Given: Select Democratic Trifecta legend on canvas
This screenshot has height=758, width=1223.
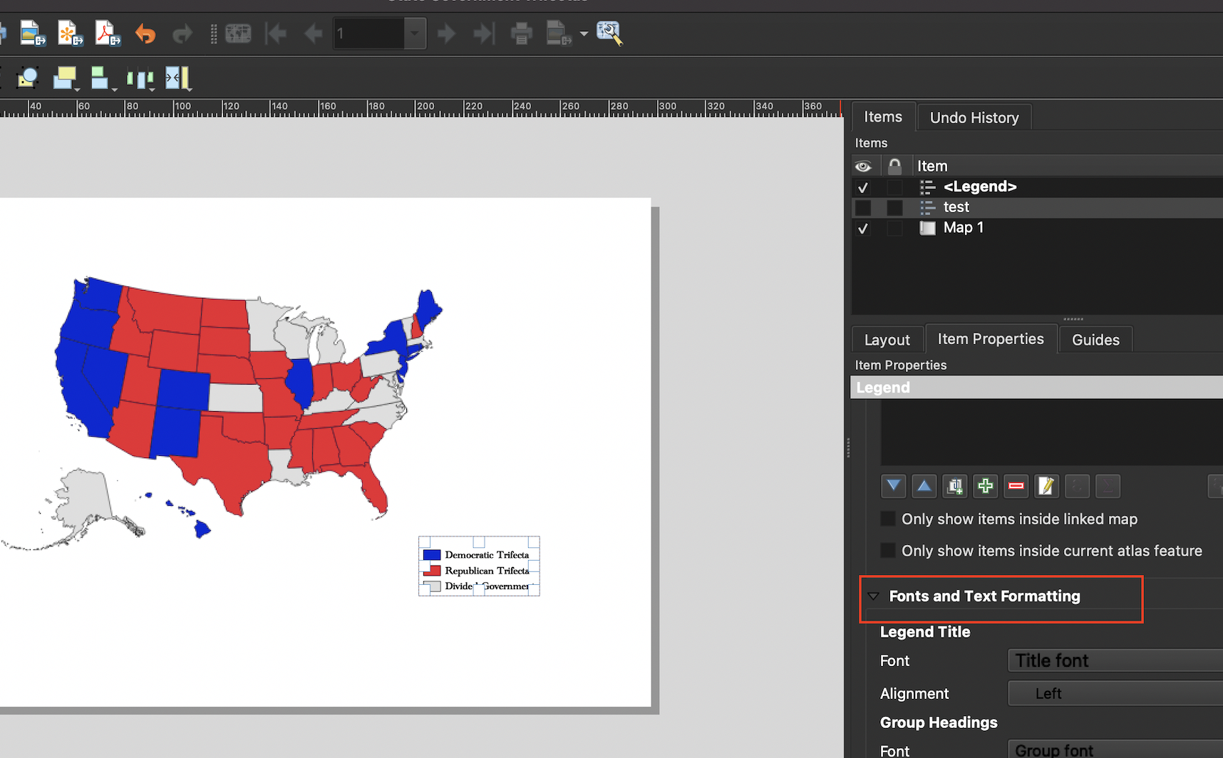Looking at the screenshot, I should point(486,555).
